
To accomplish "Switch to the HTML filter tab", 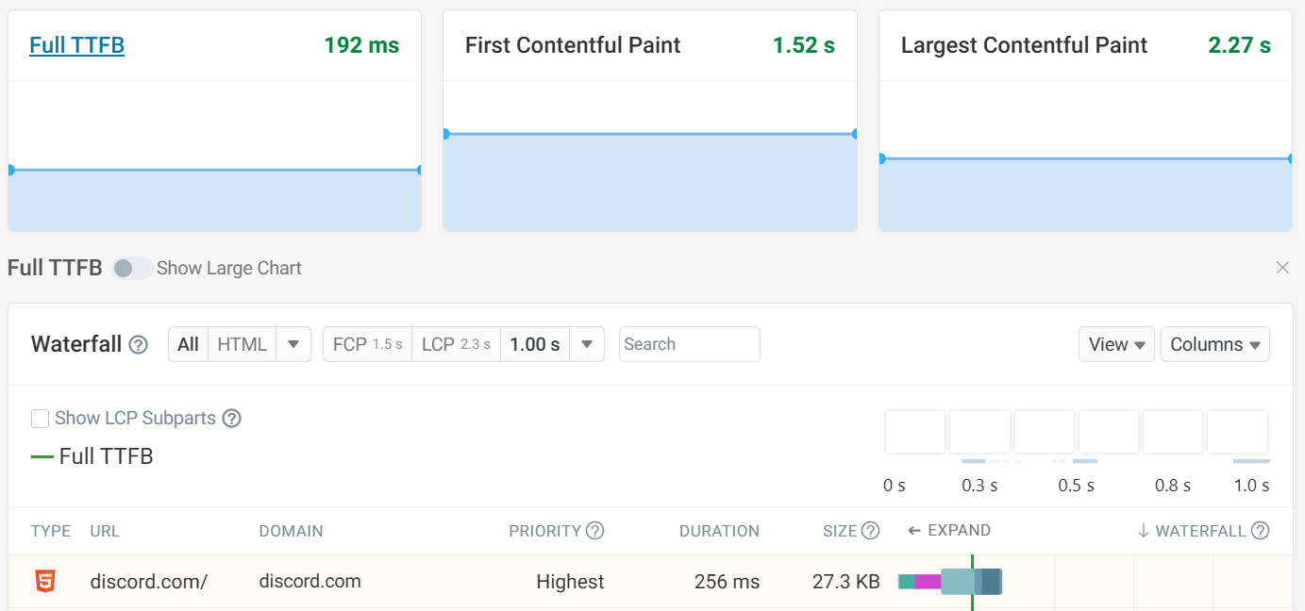I will 242,344.
